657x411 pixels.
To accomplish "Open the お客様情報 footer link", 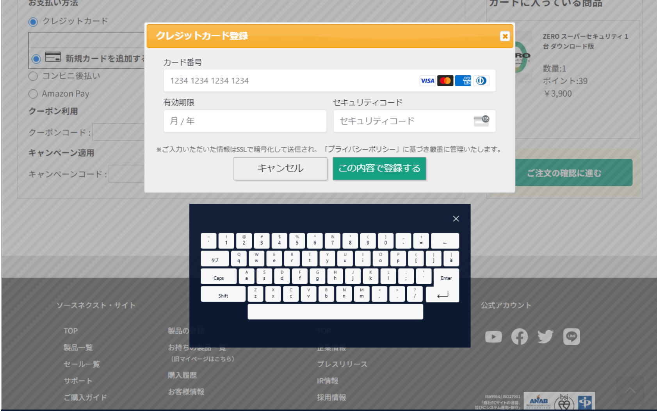I will pos(186,392).
